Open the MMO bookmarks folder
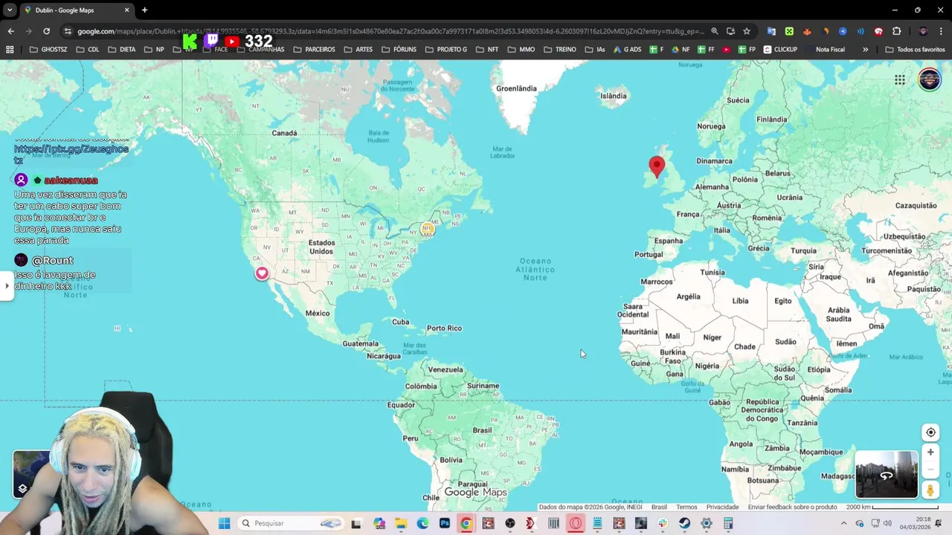The image size is (952, 535). pos(521,49)
